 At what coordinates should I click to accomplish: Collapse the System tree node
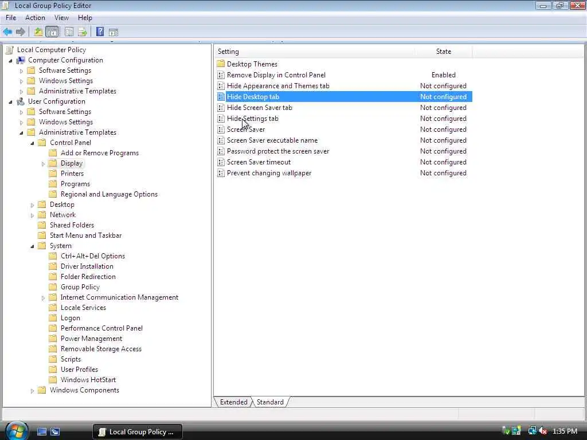(x=32, y=246)
